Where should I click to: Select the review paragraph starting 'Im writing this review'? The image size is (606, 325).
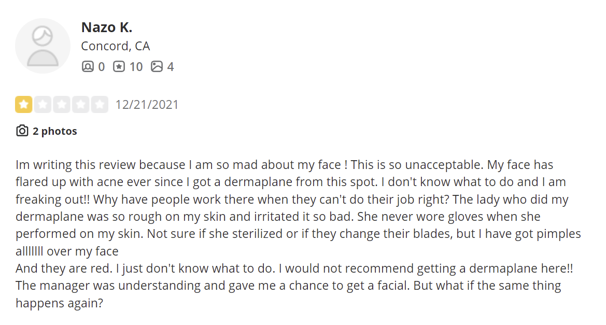pyautogui.click(x=298, y=207)
